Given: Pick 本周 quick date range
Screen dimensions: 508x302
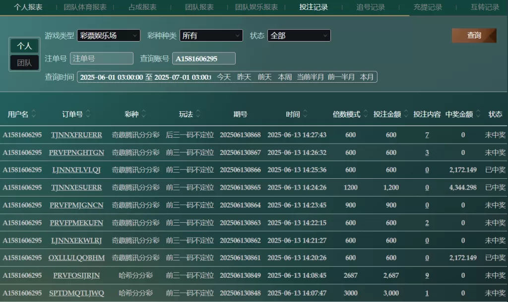Looking at the screenshot, I should click(x=285, y=77).
